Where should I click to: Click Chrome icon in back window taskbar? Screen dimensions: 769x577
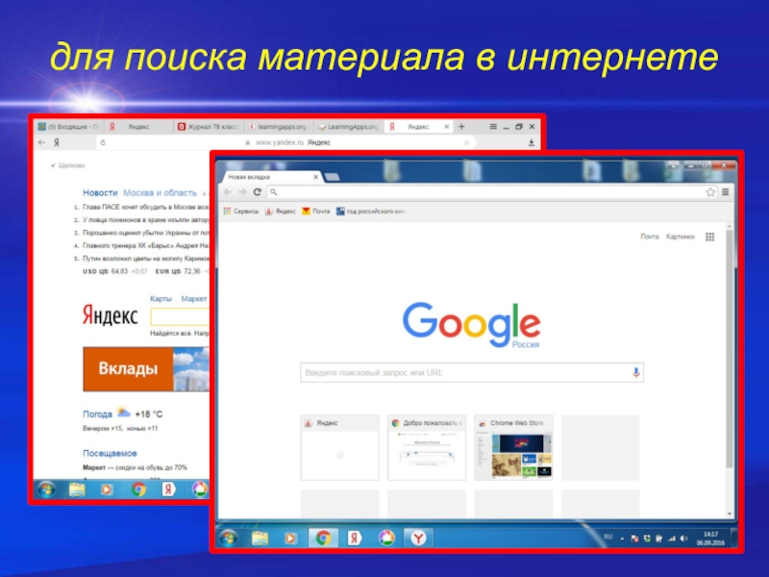coord(138,489)
